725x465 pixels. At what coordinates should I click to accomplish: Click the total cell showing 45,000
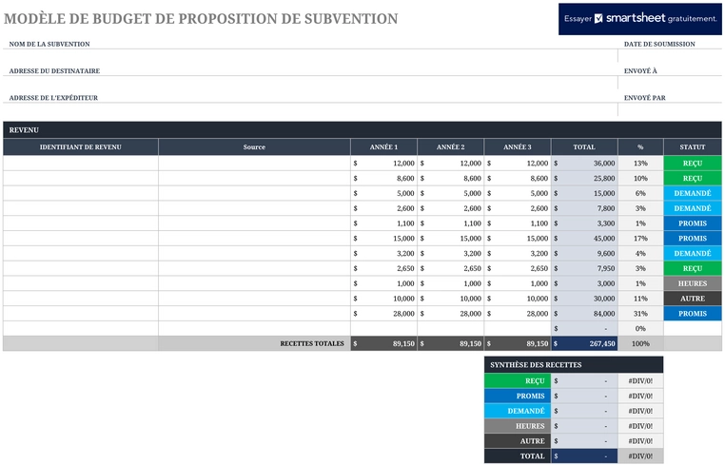coord(584,238)
